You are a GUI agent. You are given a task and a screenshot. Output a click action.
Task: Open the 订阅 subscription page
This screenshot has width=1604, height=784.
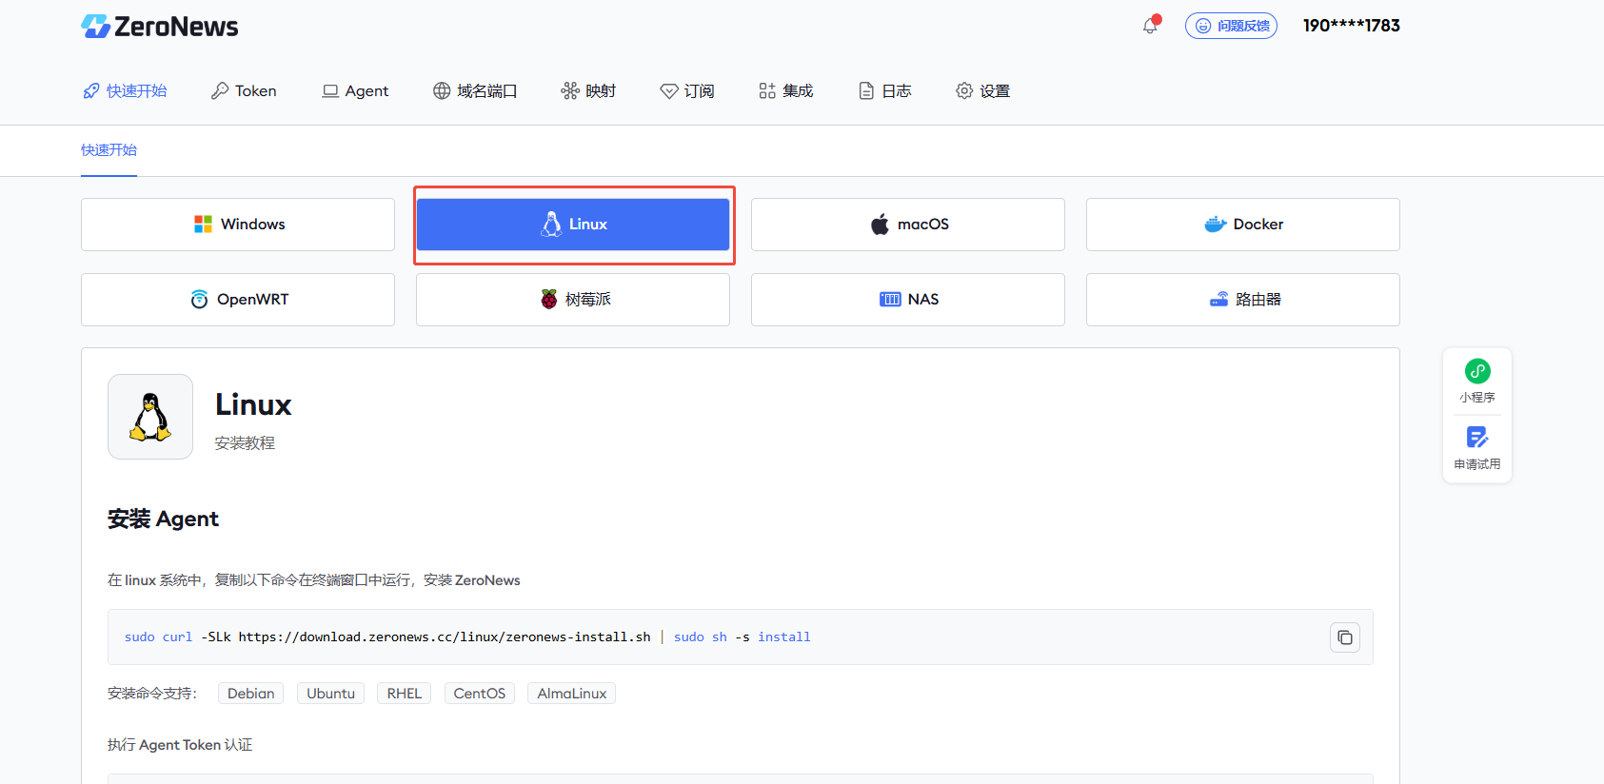pyautogui.click(x=687, y=91)
